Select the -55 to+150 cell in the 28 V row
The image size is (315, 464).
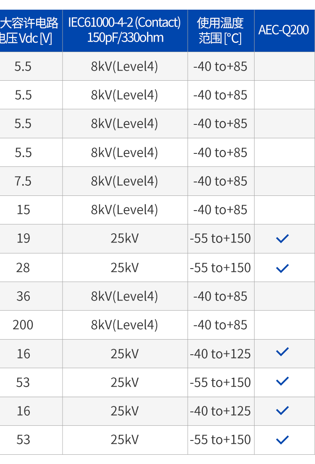pyautogui.click(x=220, y=268)
